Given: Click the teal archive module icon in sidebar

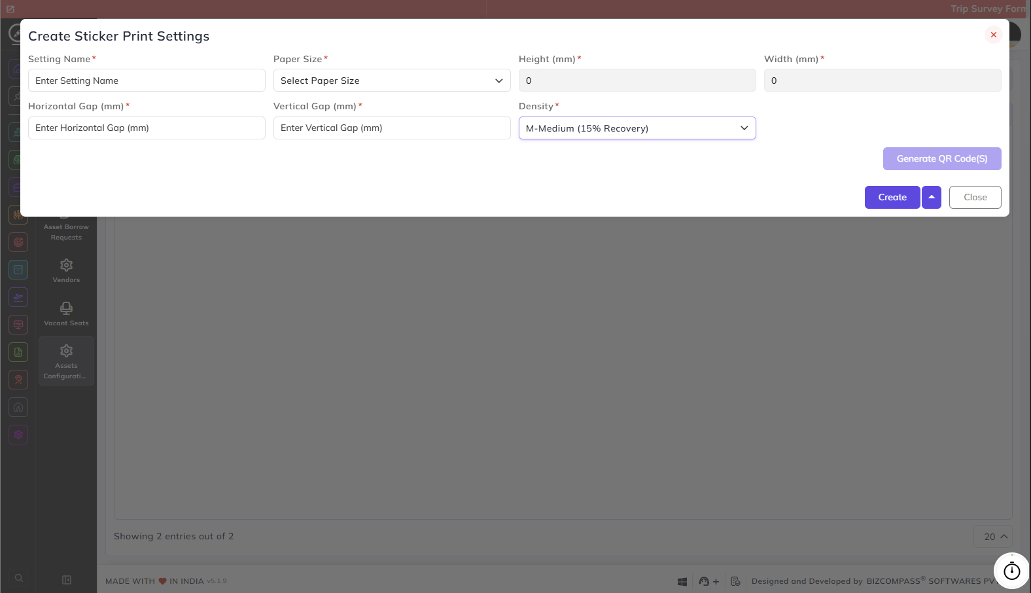Looking at the screenshot, I should (x=18, y=270).
